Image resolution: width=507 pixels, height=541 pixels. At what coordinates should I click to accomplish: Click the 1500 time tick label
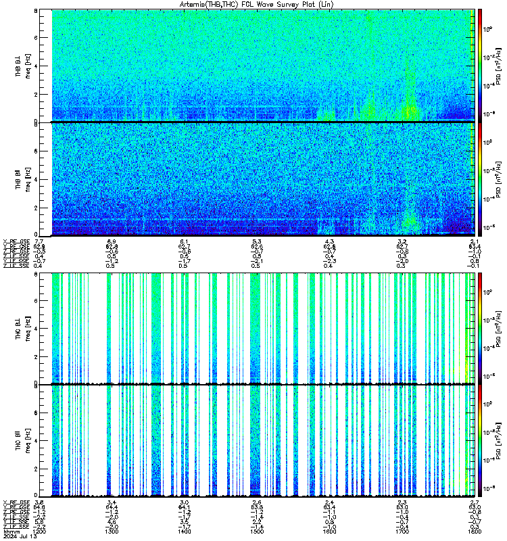click(257, 532)
